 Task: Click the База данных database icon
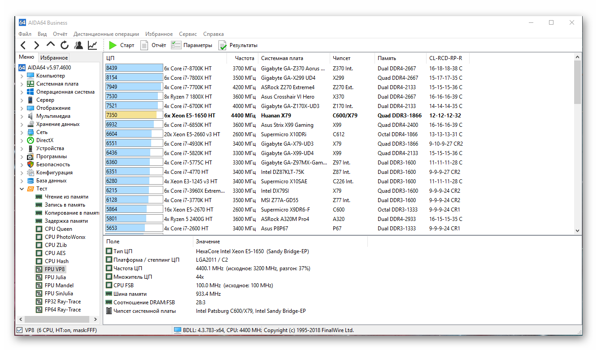(x=31, y=181)
